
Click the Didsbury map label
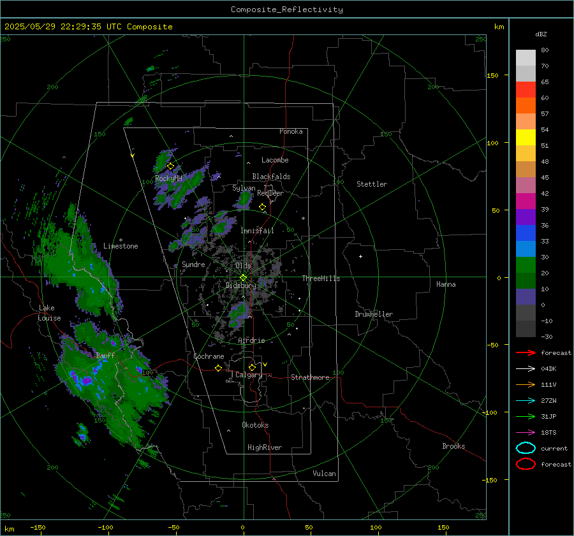240,286
